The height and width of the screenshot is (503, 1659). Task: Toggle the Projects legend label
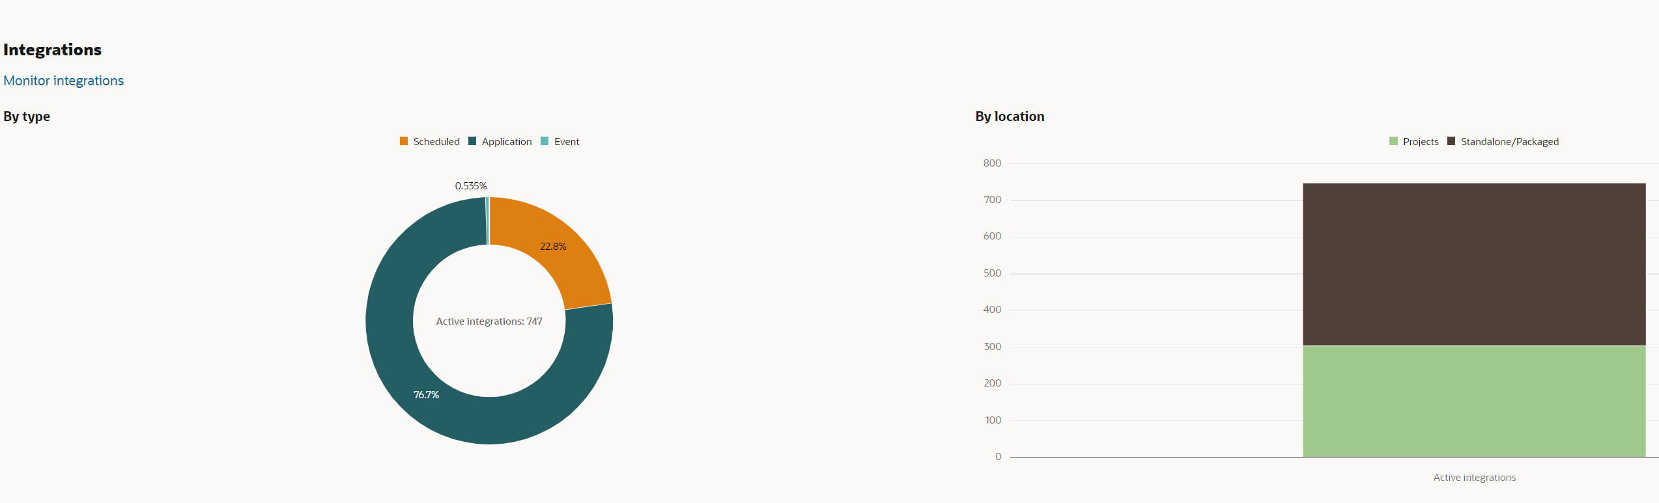pos(1421,142)
